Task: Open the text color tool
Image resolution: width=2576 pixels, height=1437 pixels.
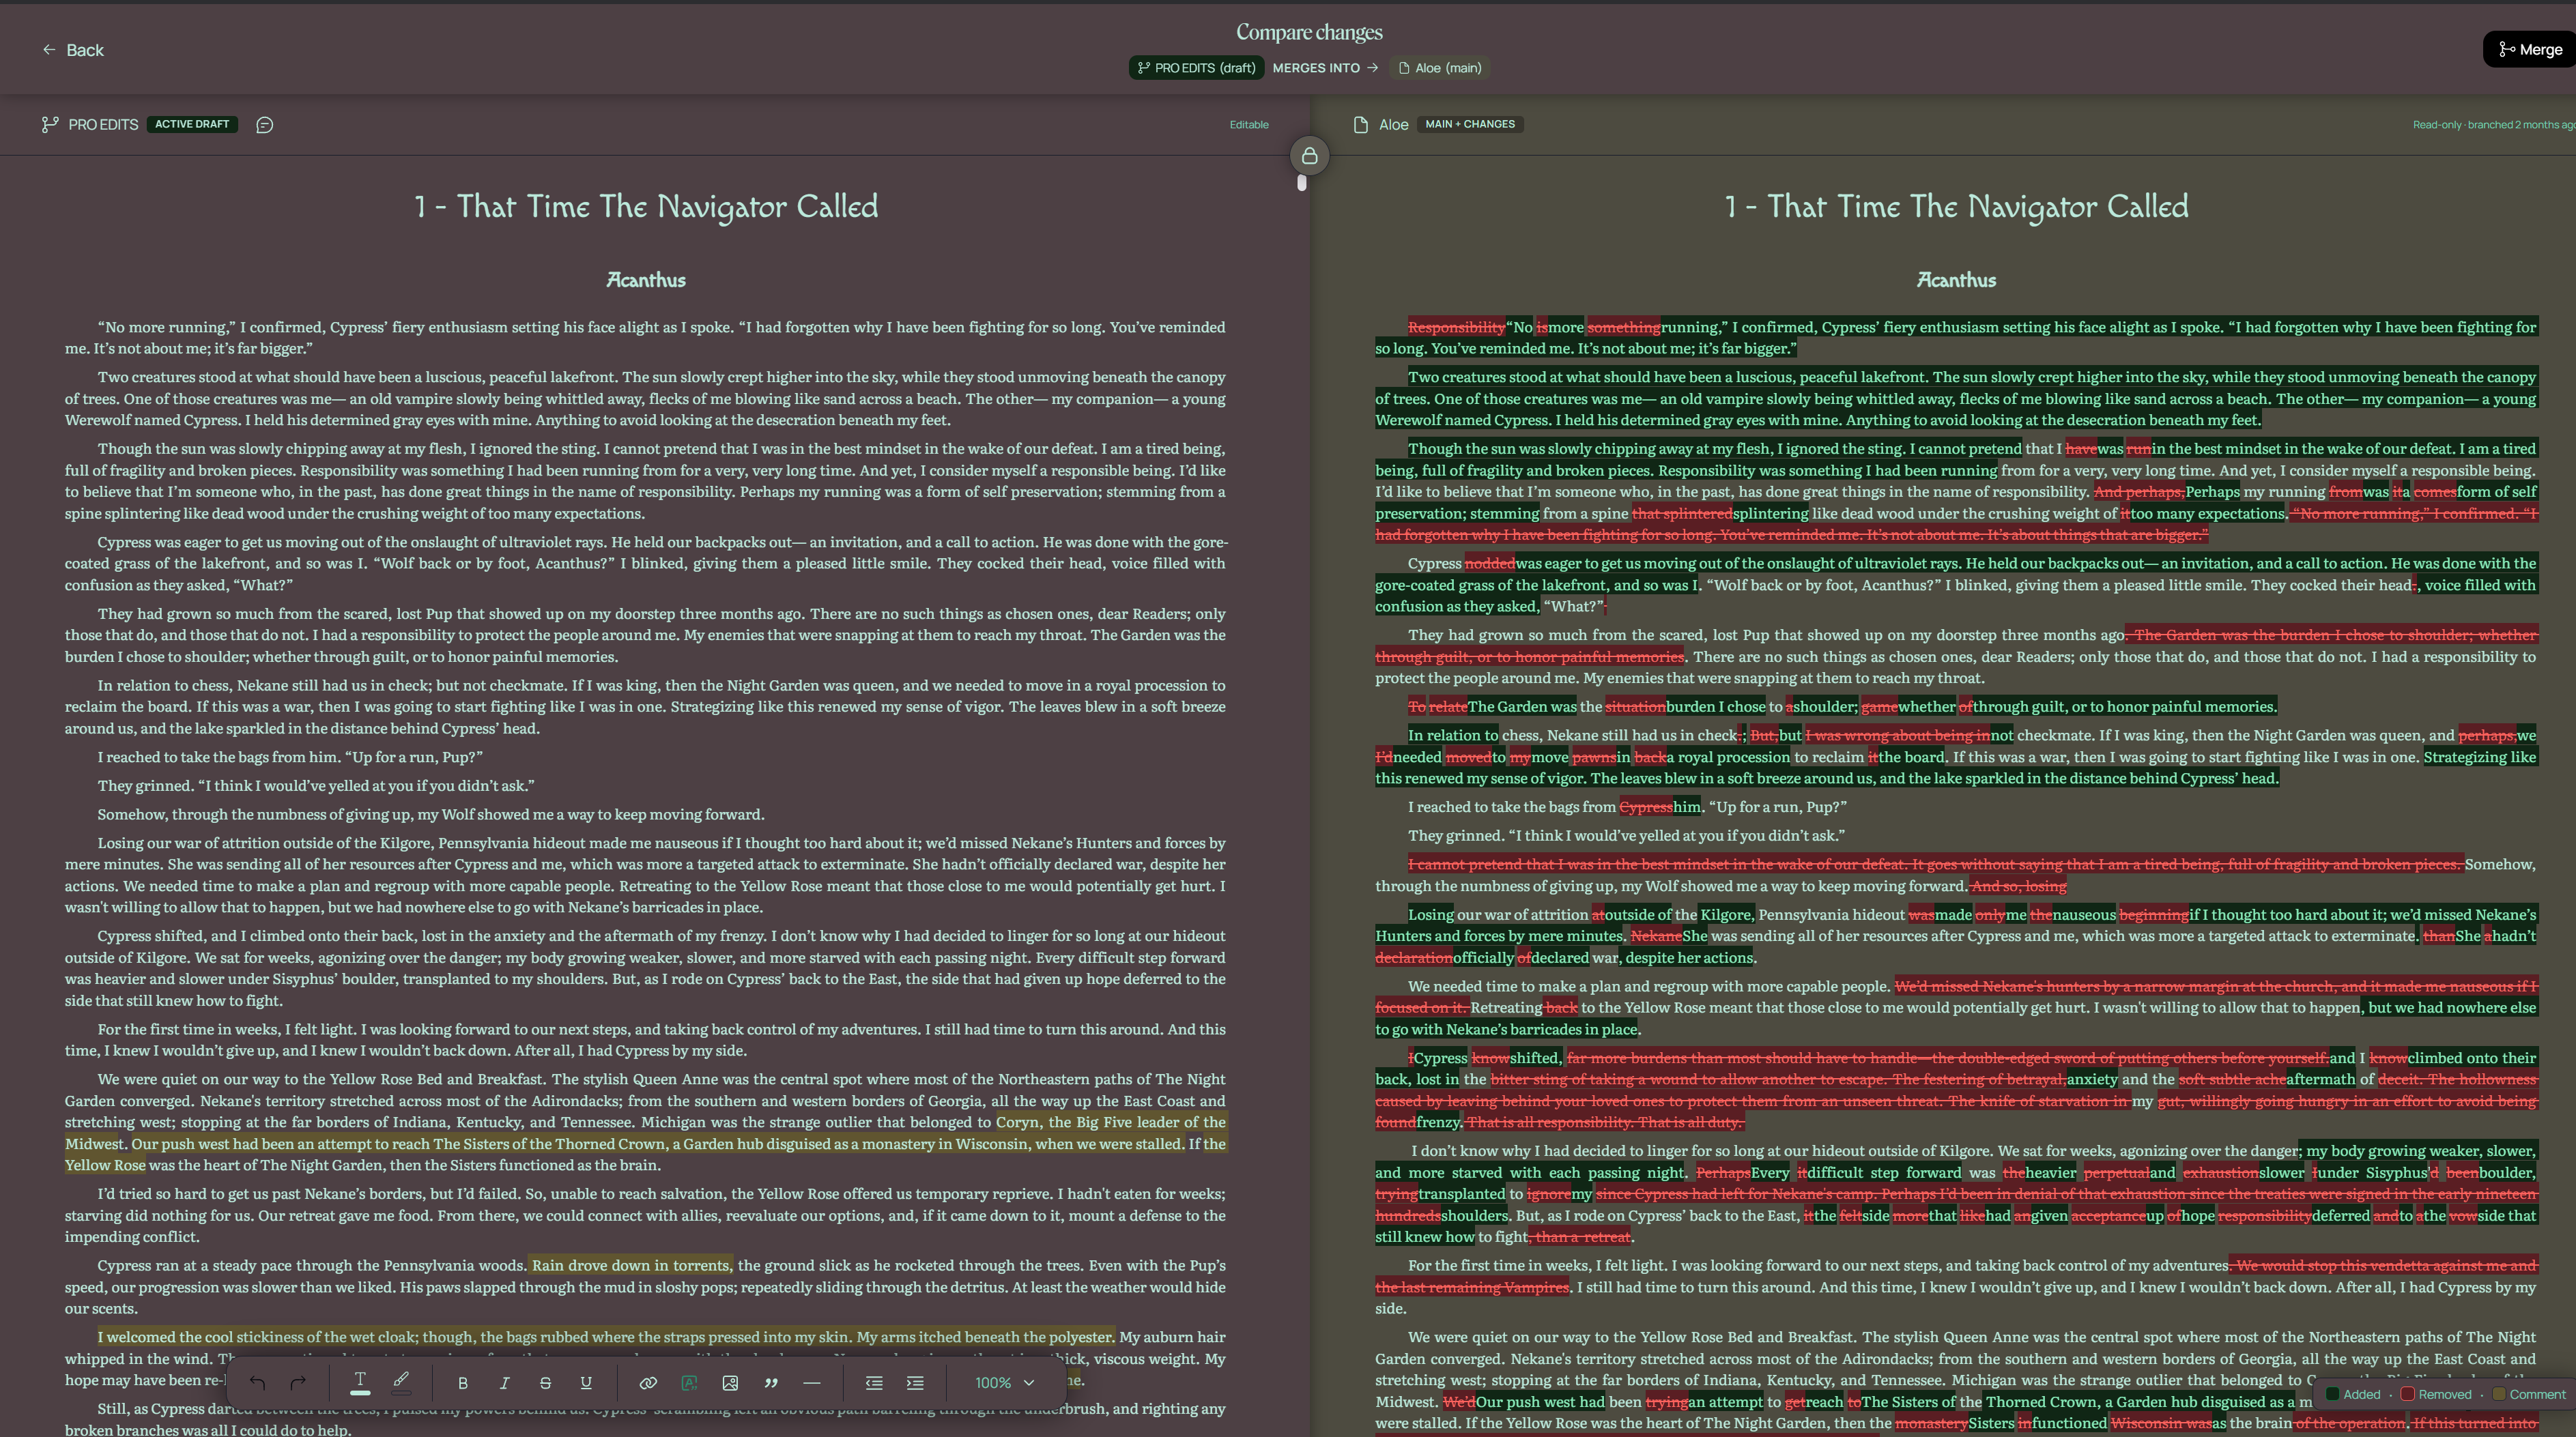Action: pos(360,1383)
